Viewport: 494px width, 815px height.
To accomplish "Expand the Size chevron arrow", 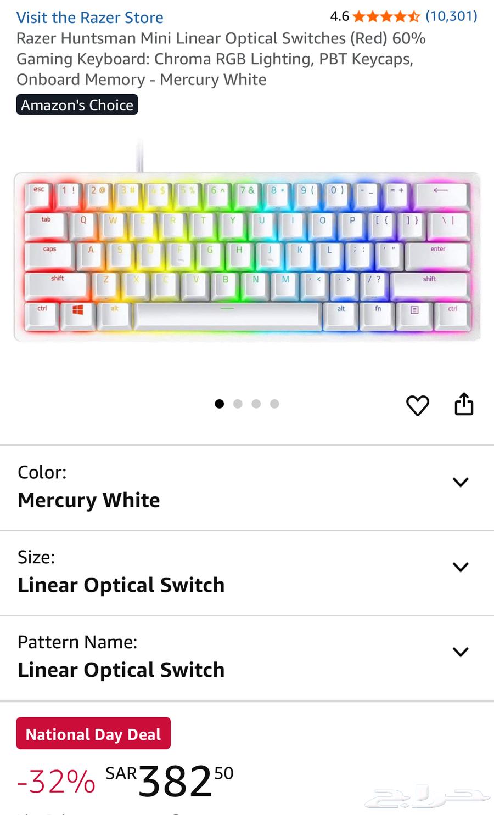I will point(461,567).
